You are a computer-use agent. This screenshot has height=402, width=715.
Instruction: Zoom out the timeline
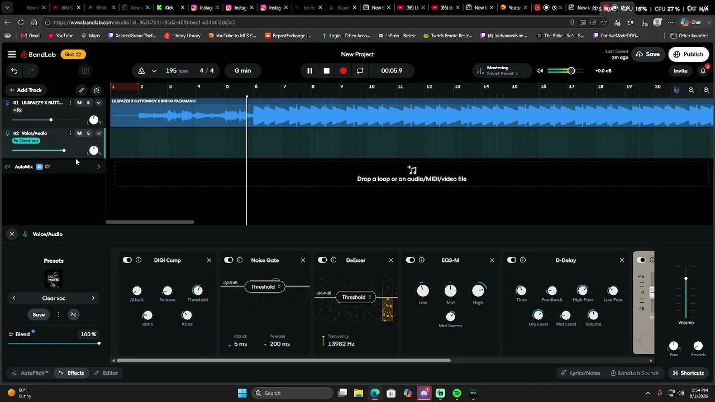692,90
